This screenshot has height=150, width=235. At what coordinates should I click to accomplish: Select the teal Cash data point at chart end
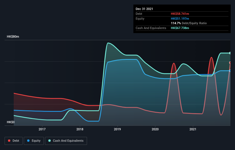pyautogui.click(x=230, y=53)
